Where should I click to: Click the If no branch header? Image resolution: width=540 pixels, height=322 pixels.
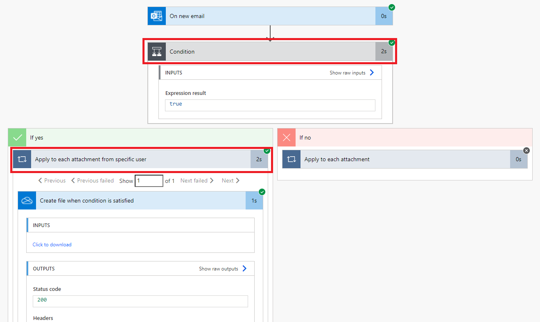click(x=405, y=137)
